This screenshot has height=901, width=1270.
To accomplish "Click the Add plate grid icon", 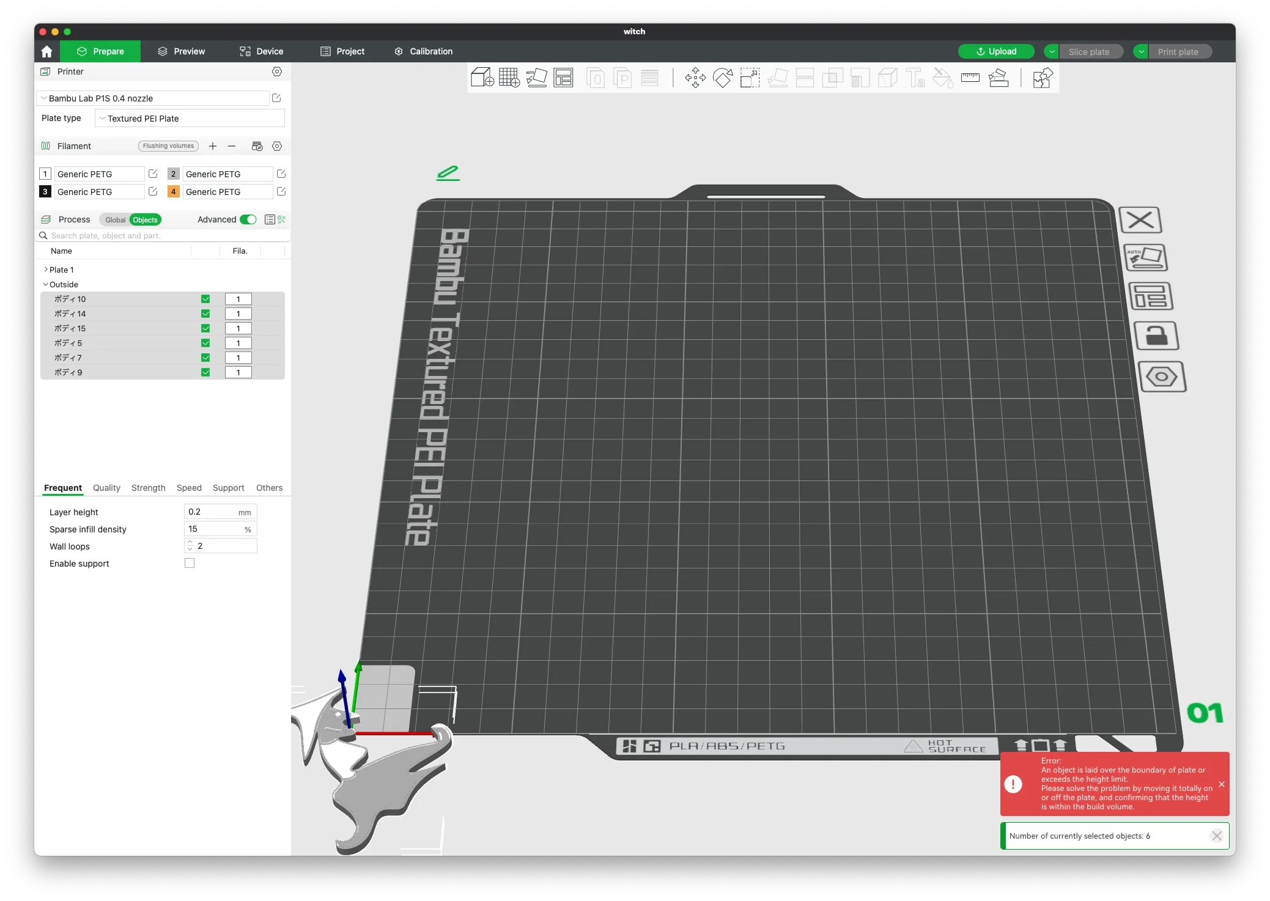I will pyautogui.click(x=509, y=78).
